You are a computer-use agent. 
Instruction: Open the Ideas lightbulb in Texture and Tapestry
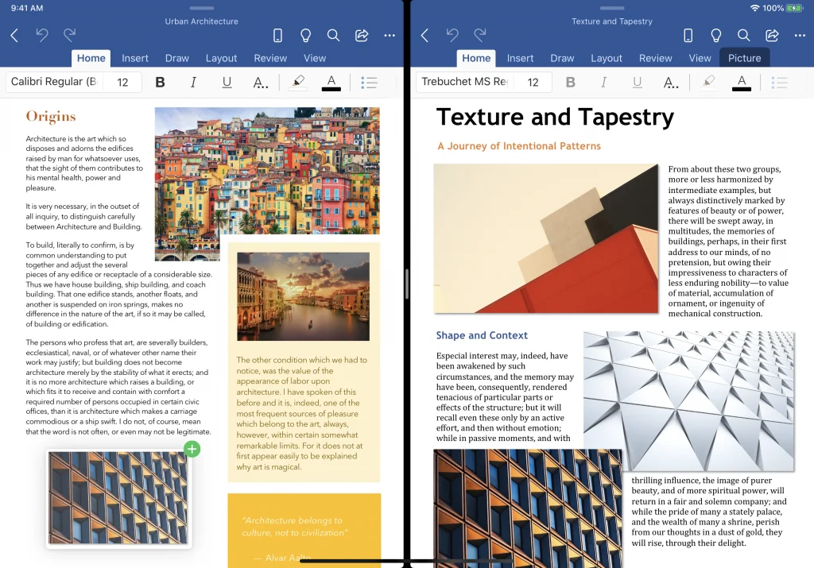click(x=715, y=35)
